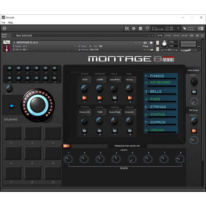Image resolution: width=206 pixels, height=206 pixels.
Task: Go to the next multi preset arrow
Action: point(152,35)
